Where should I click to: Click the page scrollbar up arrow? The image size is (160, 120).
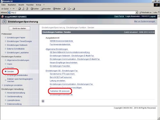pyautogui.click(x=159, y=16)
